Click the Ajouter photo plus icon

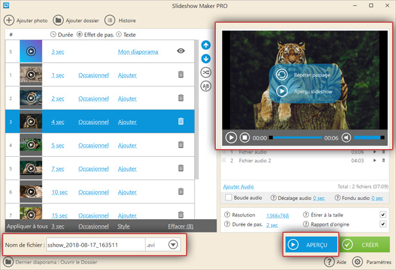click(9, 20)
